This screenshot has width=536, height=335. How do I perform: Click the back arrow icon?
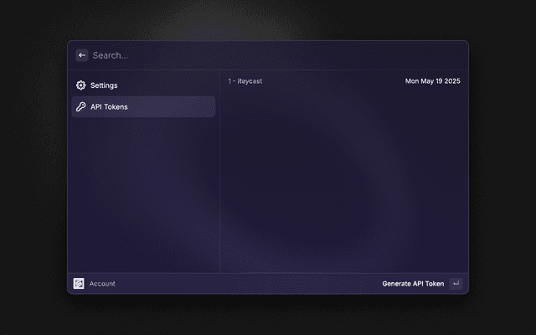coord(82,55)
